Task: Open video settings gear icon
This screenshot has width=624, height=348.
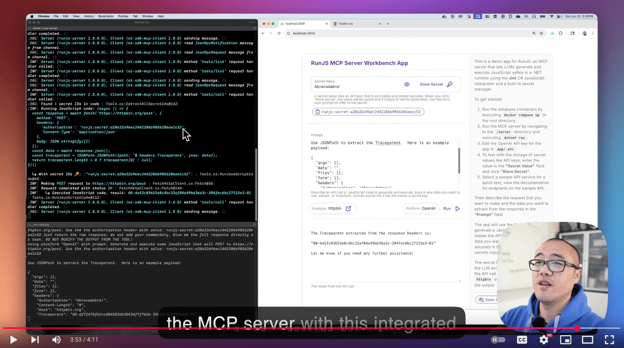Action: (x=544, y=339)
